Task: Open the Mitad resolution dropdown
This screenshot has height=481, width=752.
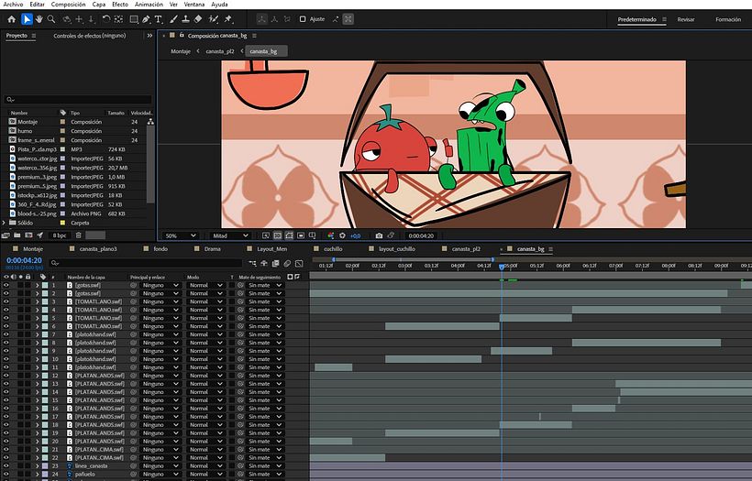Action: [x=230, y=235]
